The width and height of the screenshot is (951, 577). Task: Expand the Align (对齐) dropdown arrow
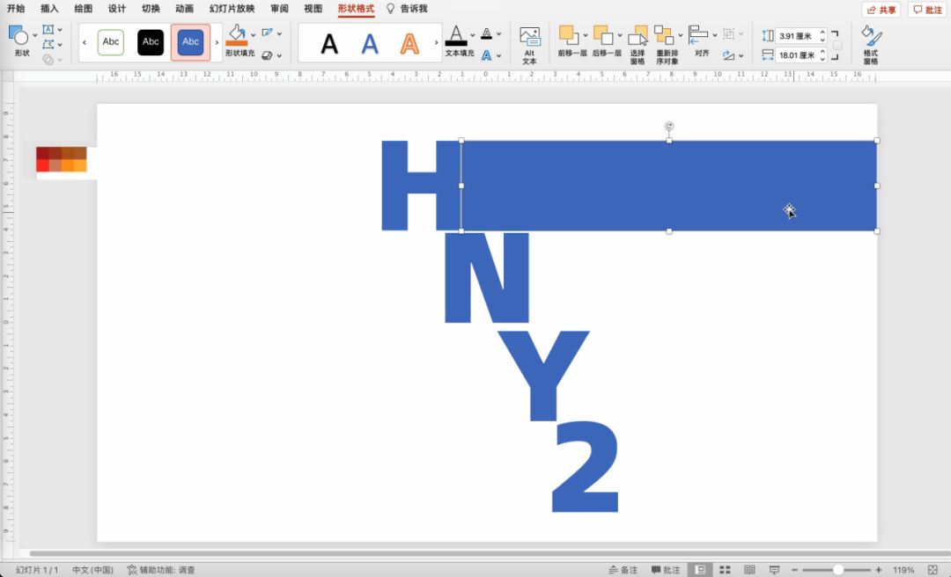[x=714, y=35]
